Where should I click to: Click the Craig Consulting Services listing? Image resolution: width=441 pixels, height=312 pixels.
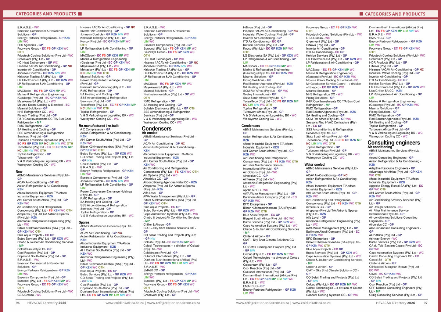click(396, 295)
